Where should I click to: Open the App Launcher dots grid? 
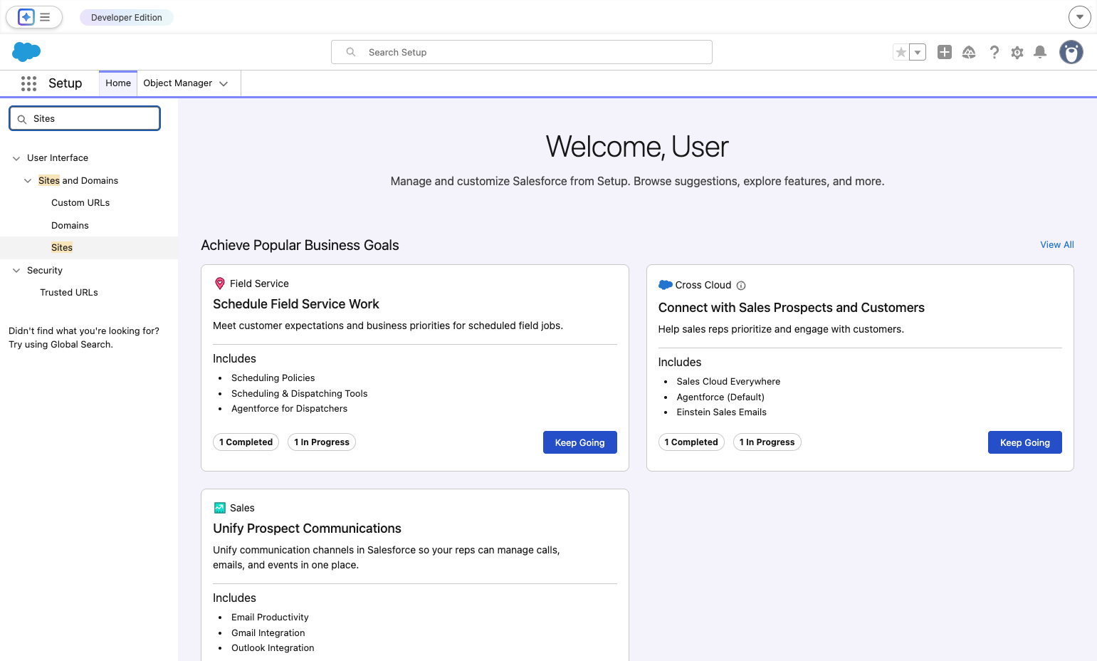pos(28,83)
